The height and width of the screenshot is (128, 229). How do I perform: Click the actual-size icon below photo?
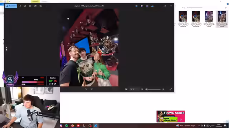(92, 89)
